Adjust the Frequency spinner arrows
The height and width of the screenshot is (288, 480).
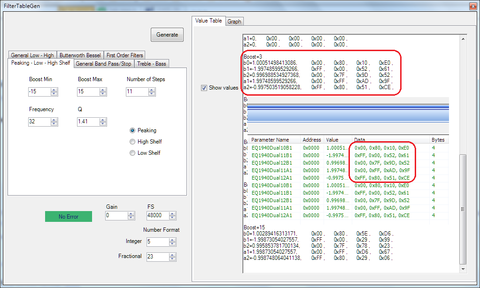coord(54,121)
